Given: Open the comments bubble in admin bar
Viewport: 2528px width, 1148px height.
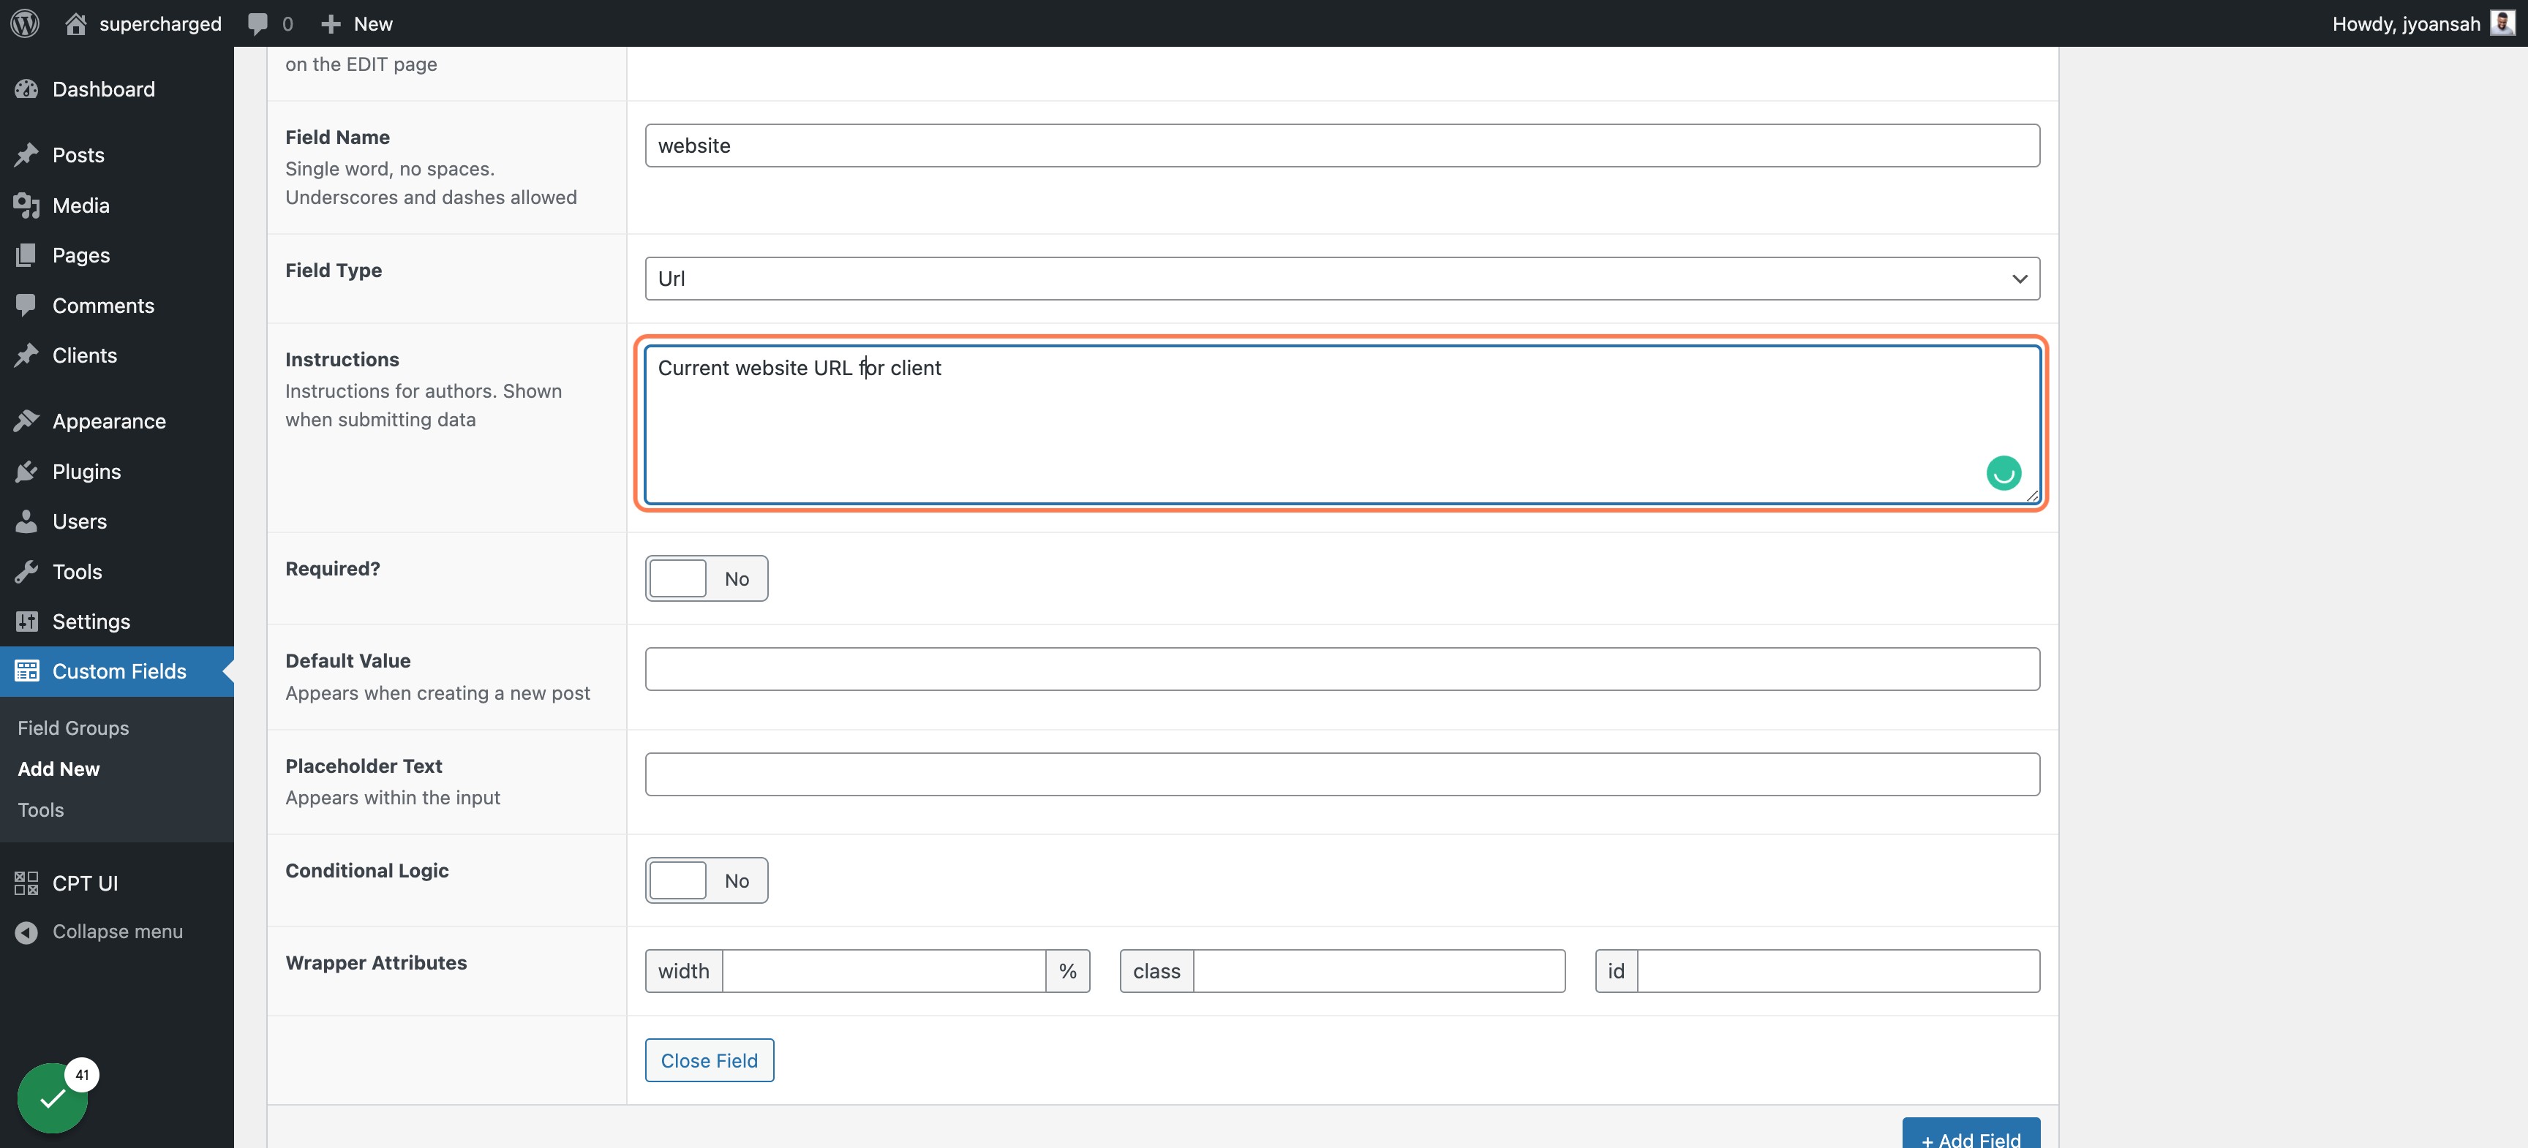Looking at the screenshot, I should 258,23.
